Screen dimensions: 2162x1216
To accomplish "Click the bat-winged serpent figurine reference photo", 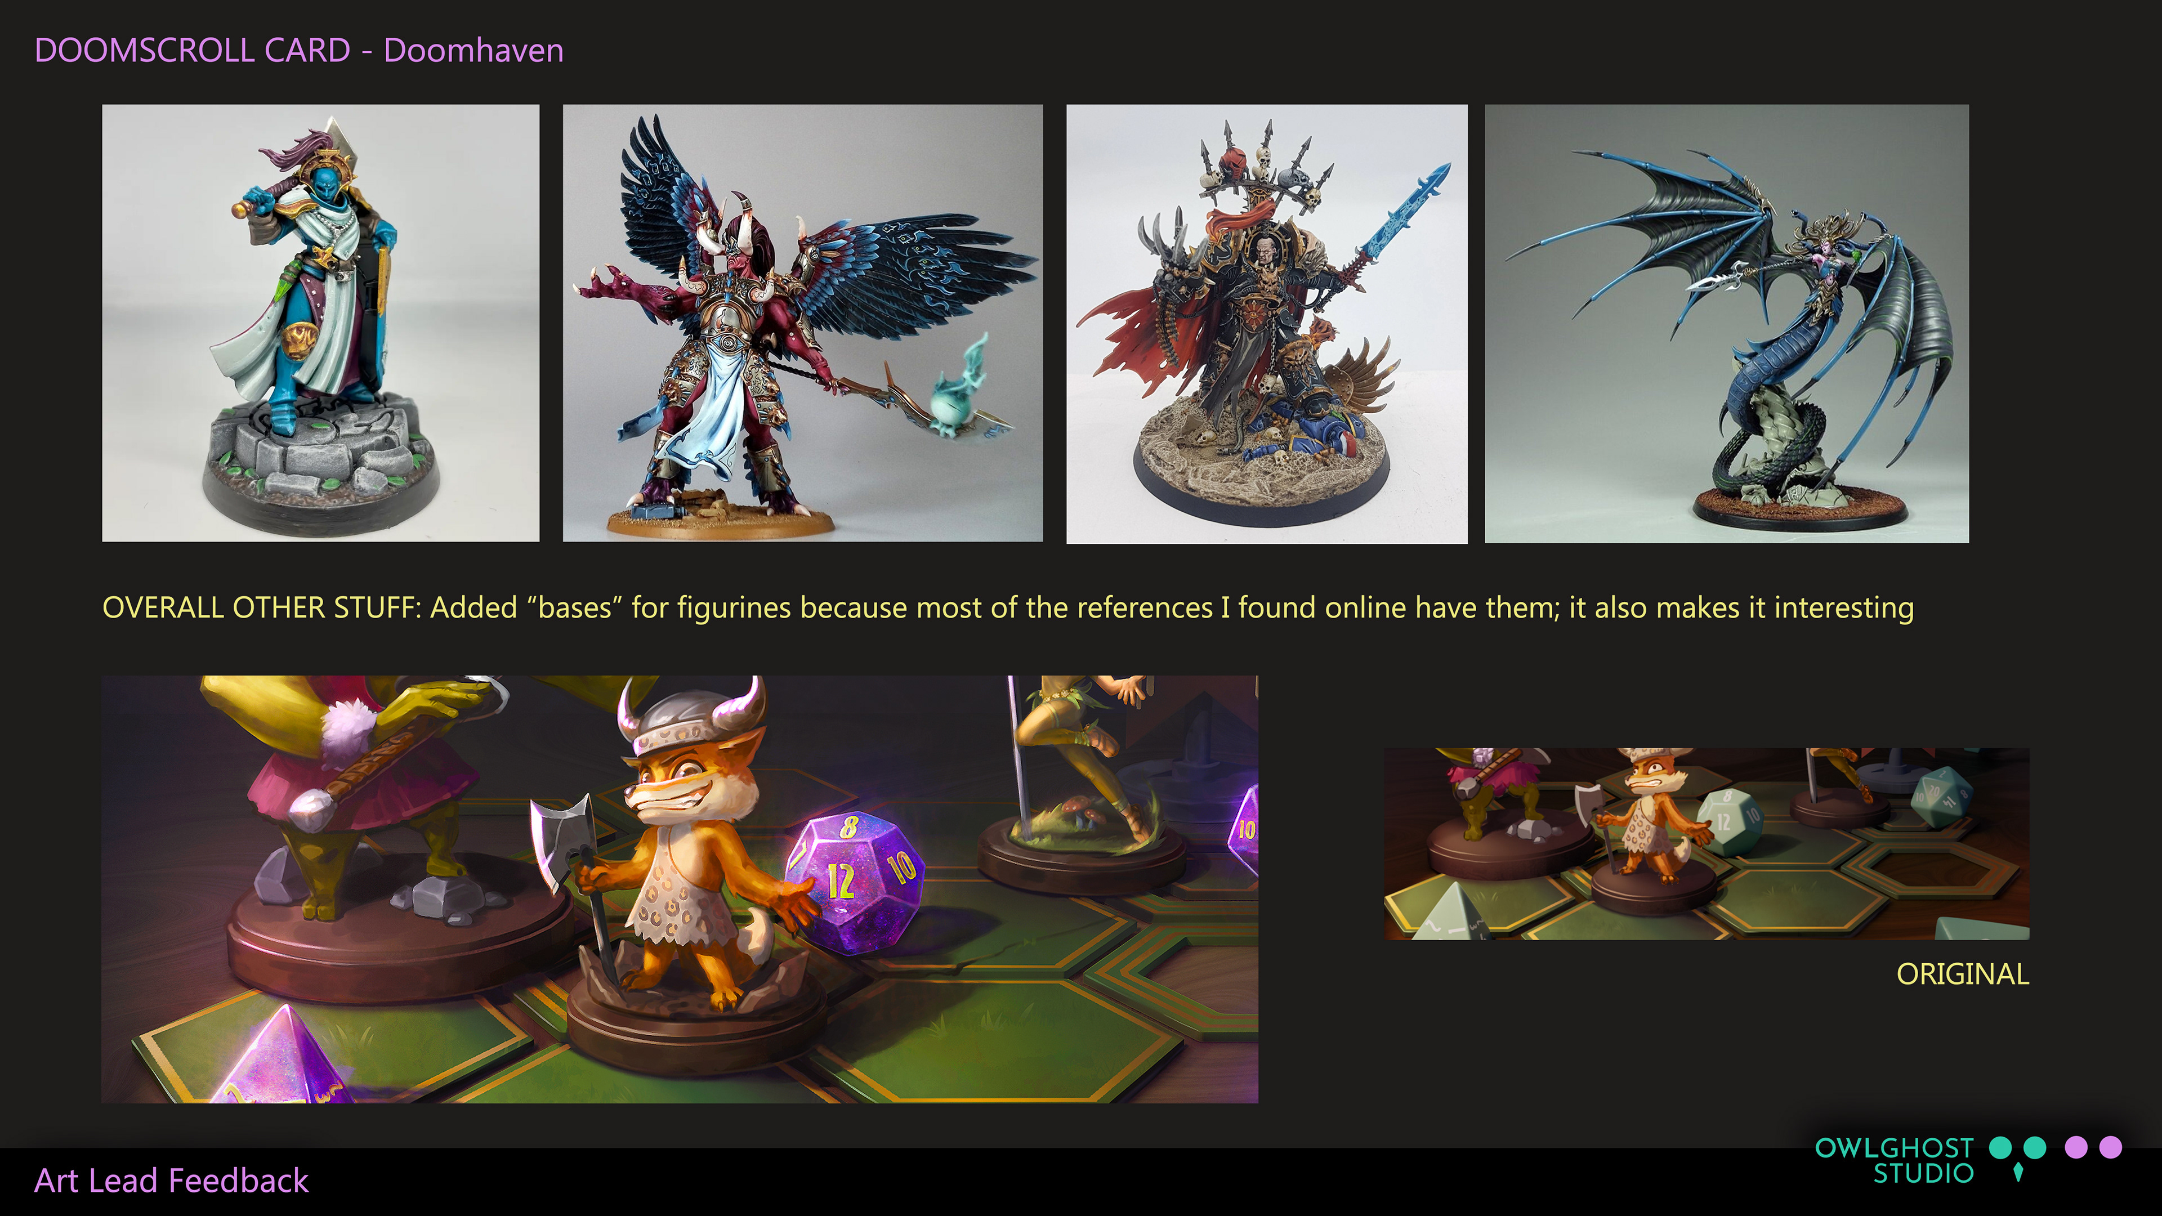I will (1726, 324).
